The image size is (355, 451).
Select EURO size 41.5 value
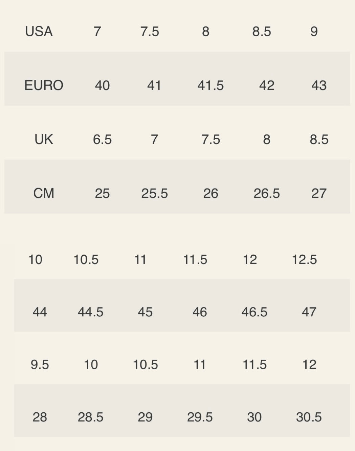tap(210, 85)
